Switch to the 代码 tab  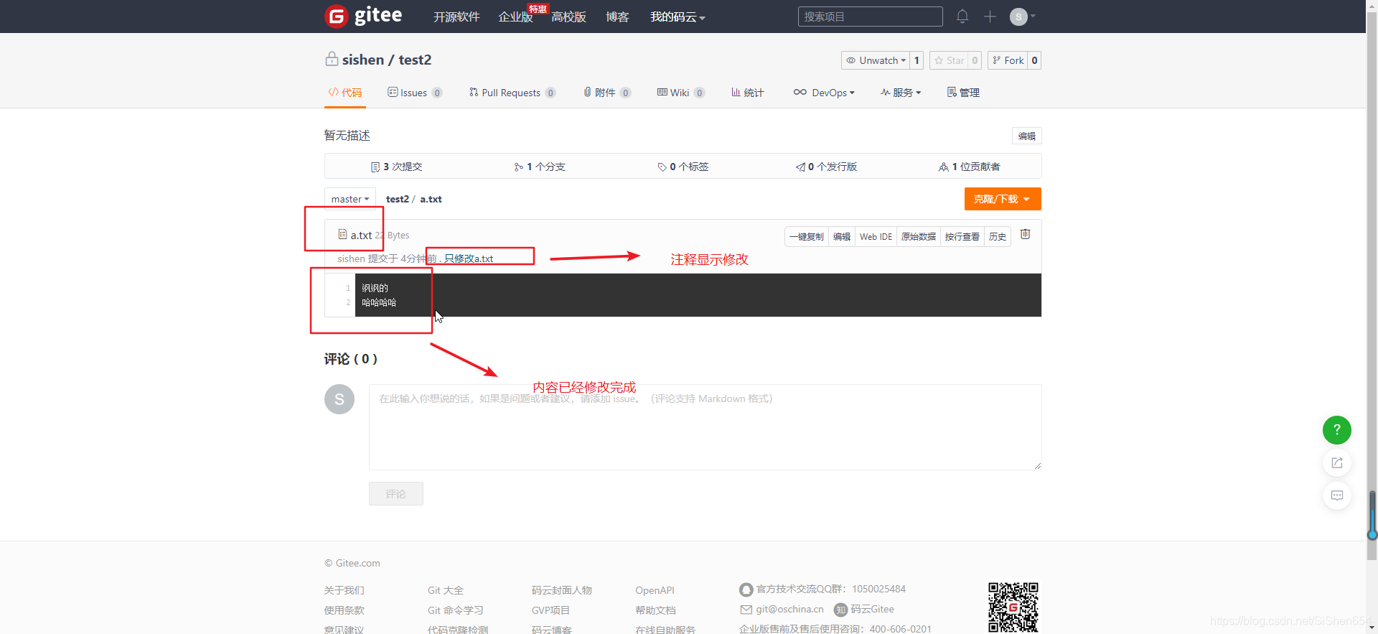pyautogui.click(x=345, y=93)
